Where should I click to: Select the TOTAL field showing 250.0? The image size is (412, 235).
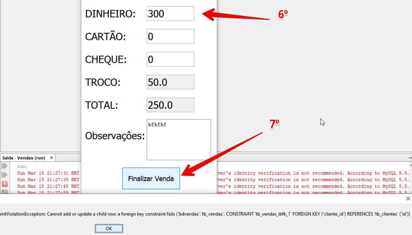170,105
